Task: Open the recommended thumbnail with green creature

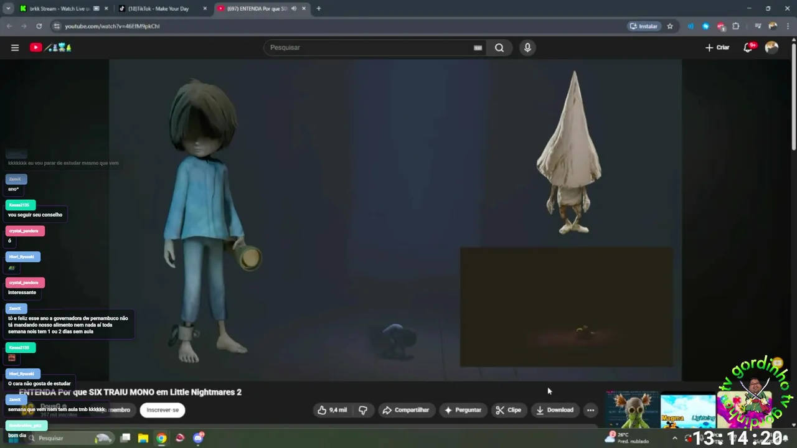Action: [632, 410]
